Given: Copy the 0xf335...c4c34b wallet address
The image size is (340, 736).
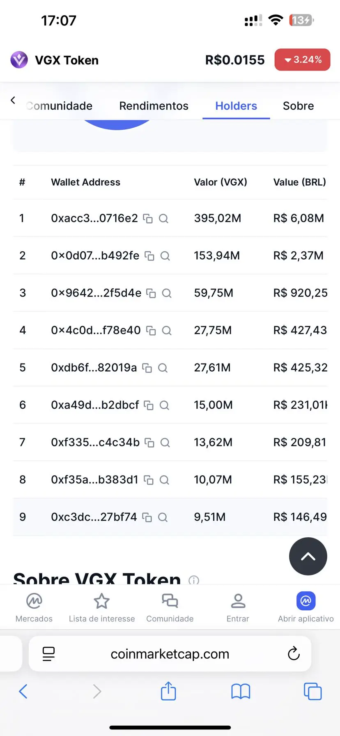Looking at the screenshot, I should [149, 443].
